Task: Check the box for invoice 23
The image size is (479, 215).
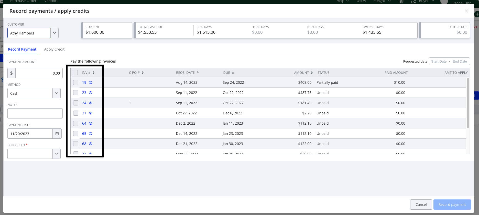Action: point(76,93)
